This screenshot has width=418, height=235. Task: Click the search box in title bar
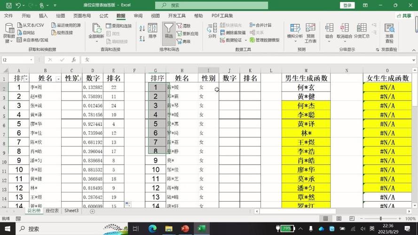(x=212, y=5)
